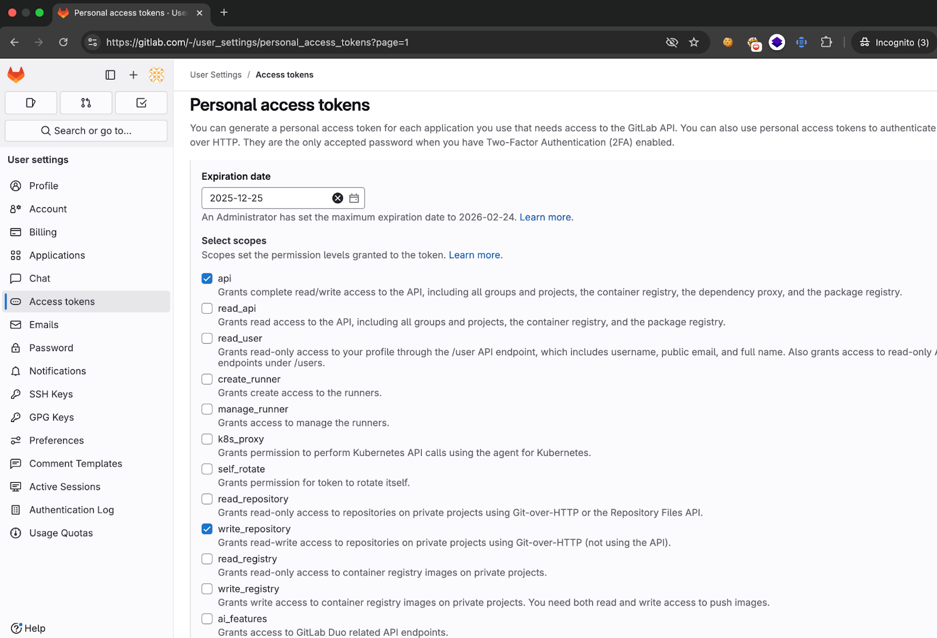Image resolution: width=937 pixels, height=638 pixels.
Task: Open Emails settings
Action: (x=87, y=325)
